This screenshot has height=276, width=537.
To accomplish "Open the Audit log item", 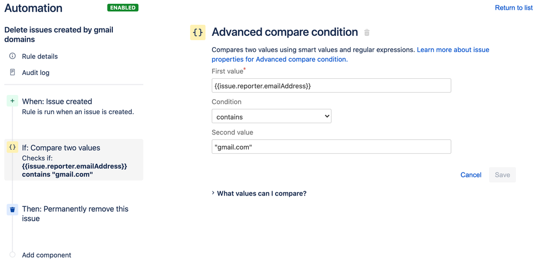I will [x=35, y=72].
